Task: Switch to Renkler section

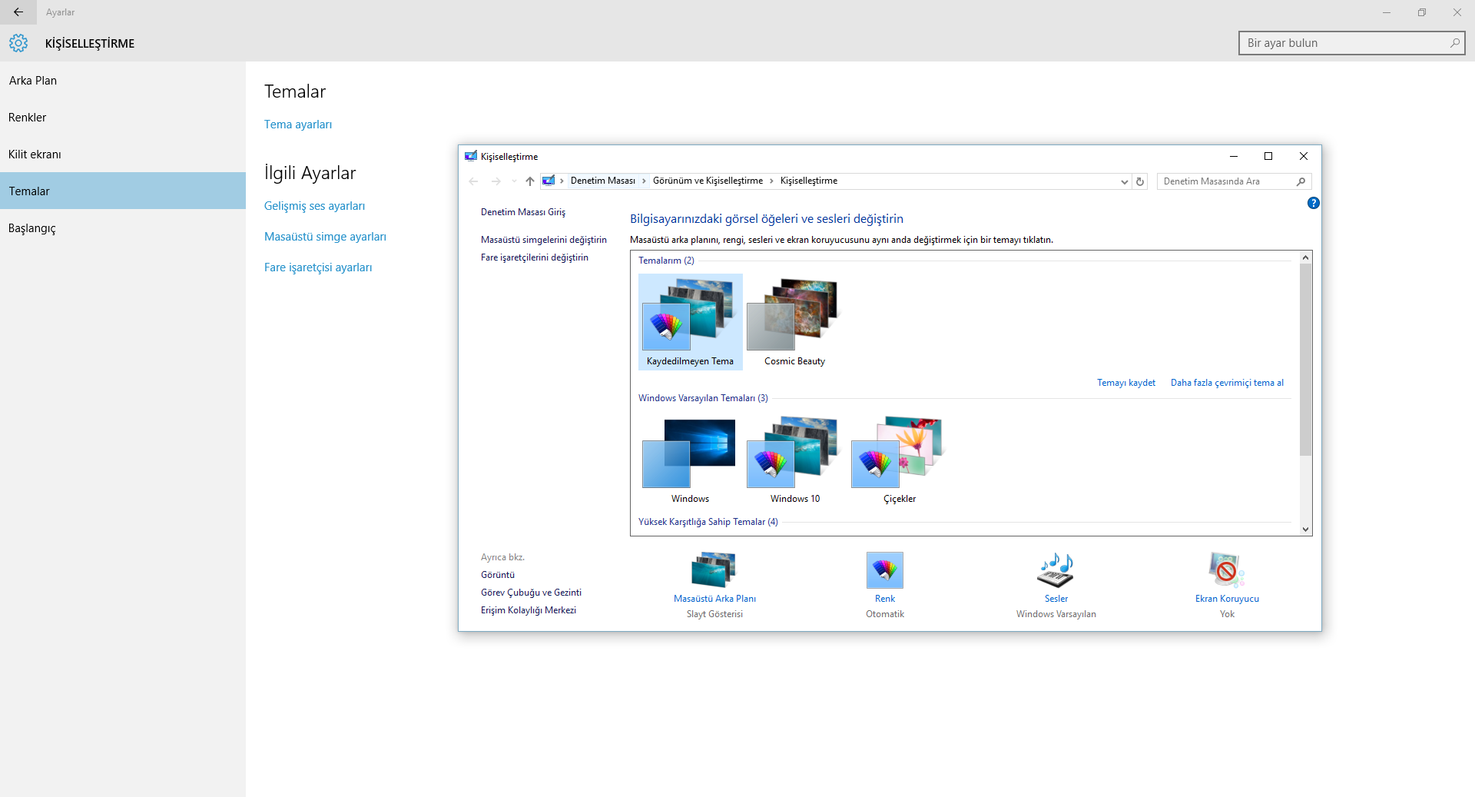Action: pyautogui.click(x=123, y=118)
